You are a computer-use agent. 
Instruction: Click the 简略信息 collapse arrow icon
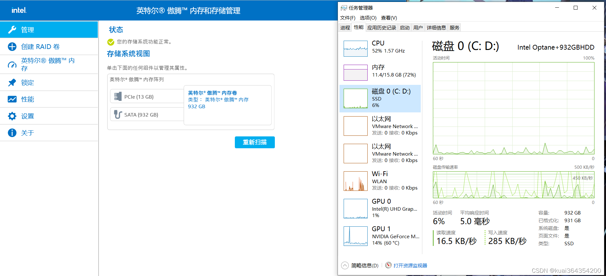pyautogui.click(x=345, y=265)
